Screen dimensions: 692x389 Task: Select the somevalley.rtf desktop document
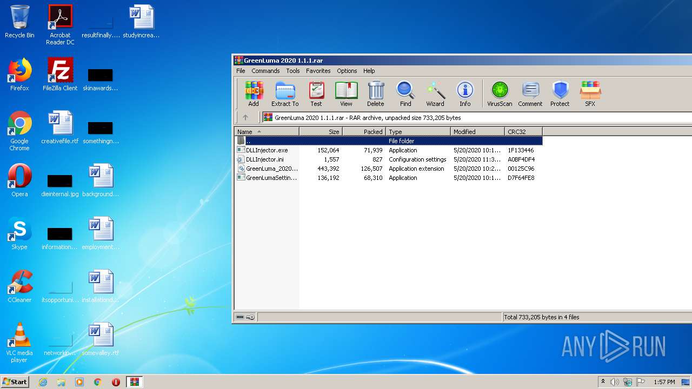click(x=101, y=339)
